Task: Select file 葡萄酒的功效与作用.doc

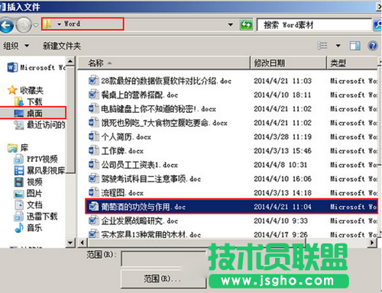Action: [x=231, y=207]
